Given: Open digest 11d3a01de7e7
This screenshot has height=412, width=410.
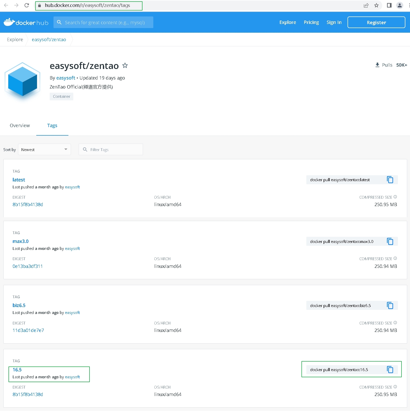Looking at the screenshot, I should (x=28, y=330).
